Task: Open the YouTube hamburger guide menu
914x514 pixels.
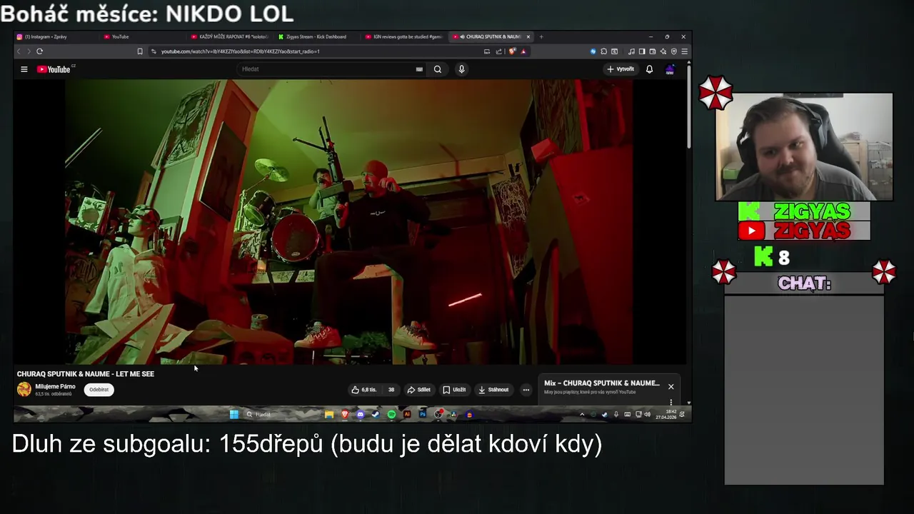Action: pyautogui.click(x=24, y=69)
